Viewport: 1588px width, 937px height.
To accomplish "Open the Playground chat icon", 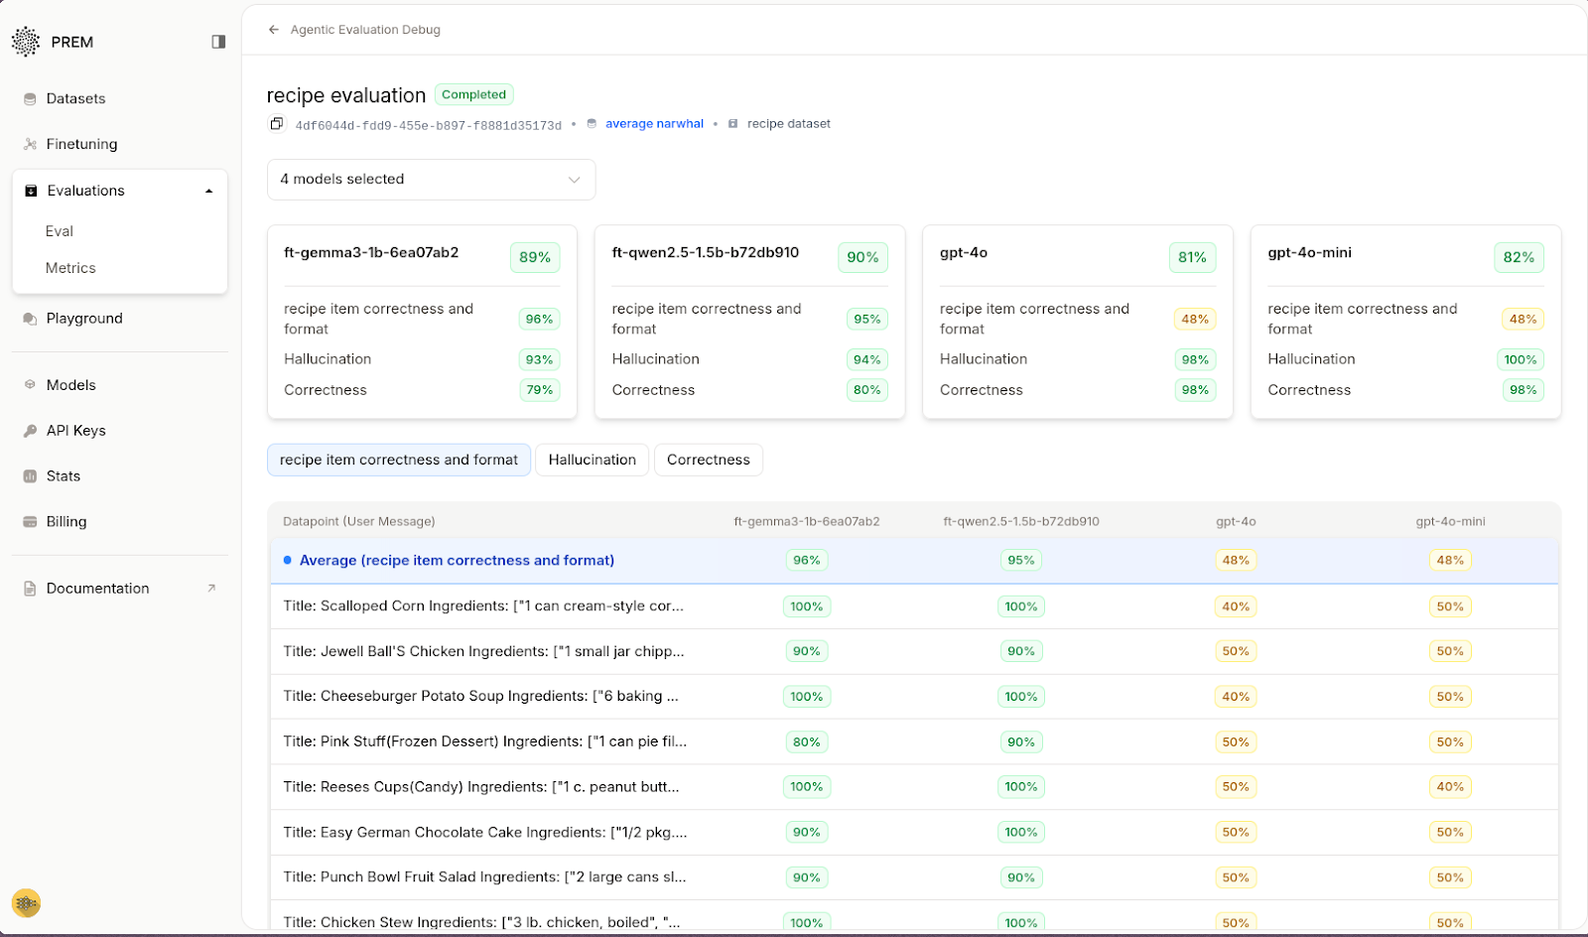I will 29,318.
